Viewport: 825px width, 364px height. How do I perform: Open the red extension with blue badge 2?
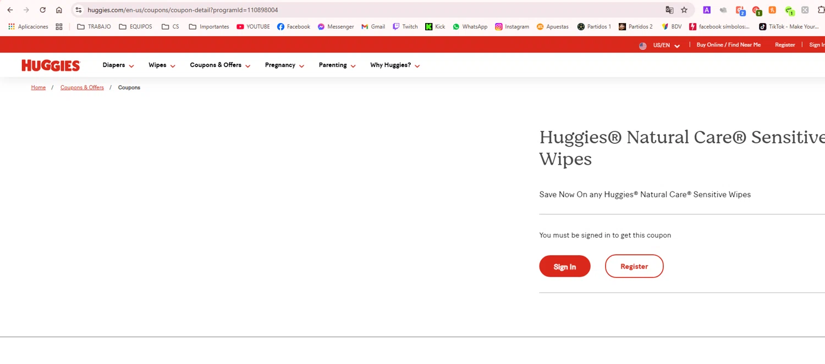[x=740, y=10]
